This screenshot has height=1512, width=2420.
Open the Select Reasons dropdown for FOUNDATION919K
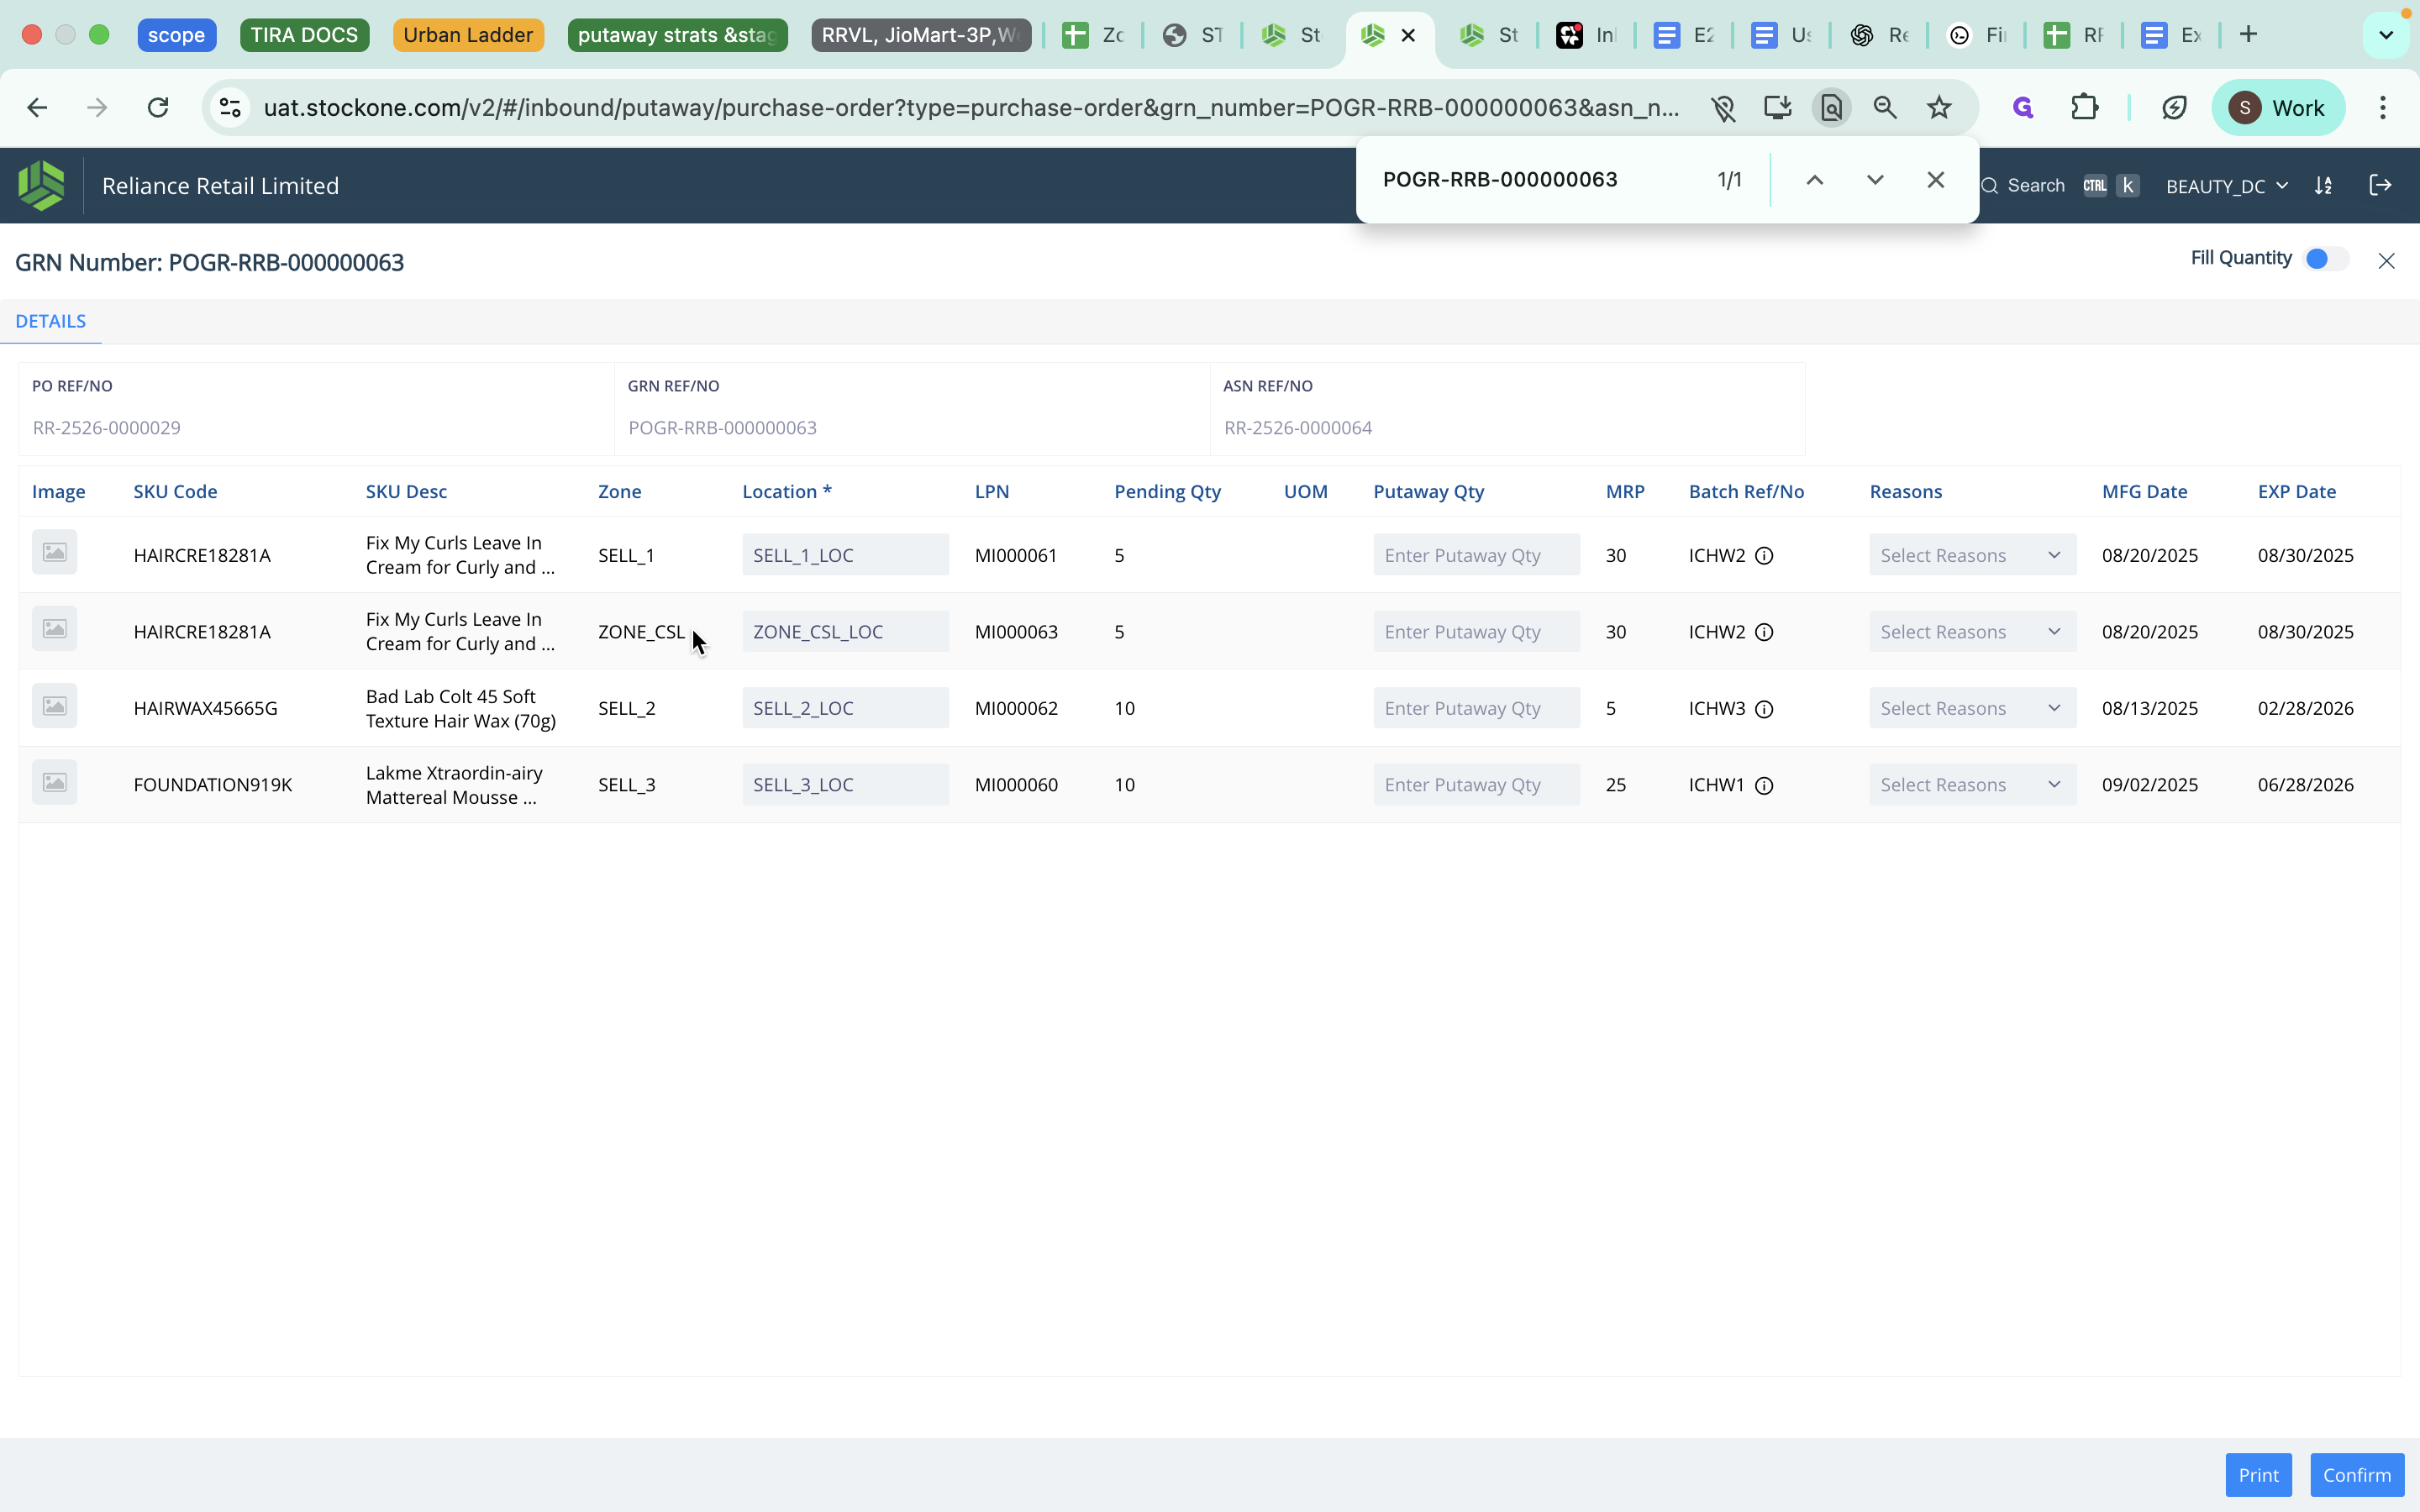tap(1970, 784)
